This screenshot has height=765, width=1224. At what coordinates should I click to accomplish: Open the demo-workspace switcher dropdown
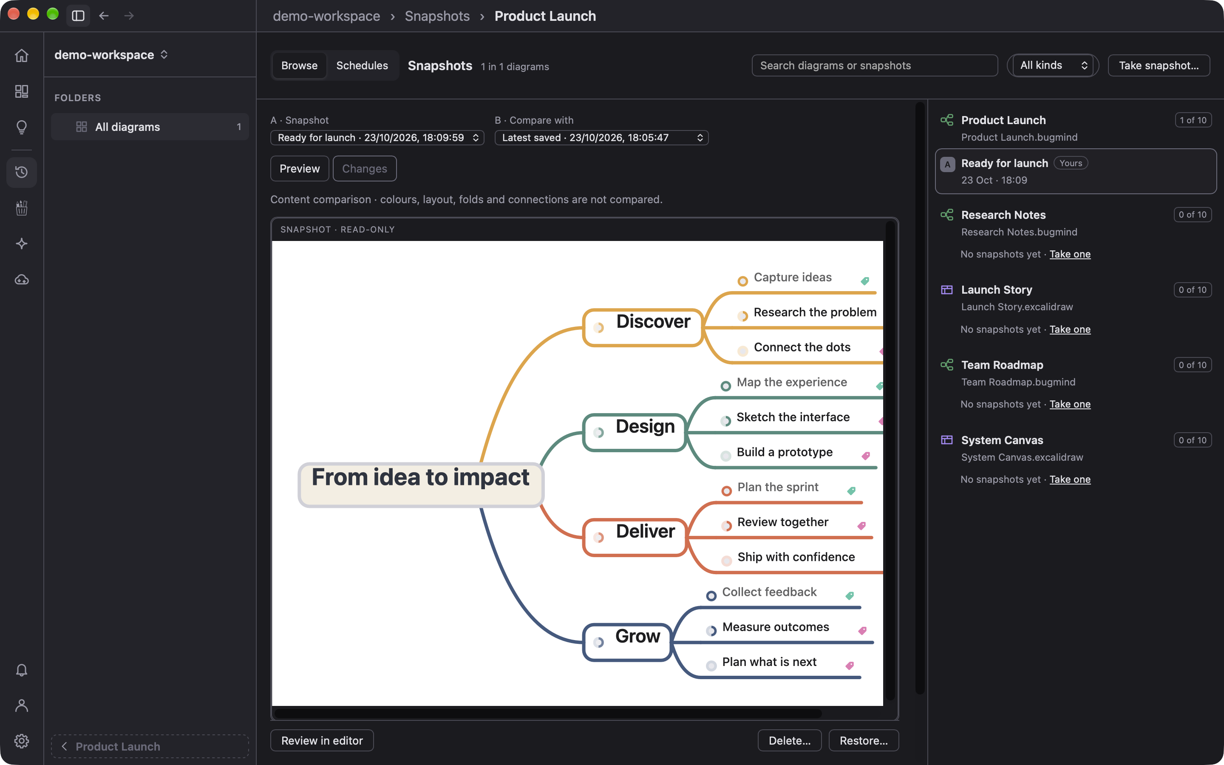[x=111, y=55]
